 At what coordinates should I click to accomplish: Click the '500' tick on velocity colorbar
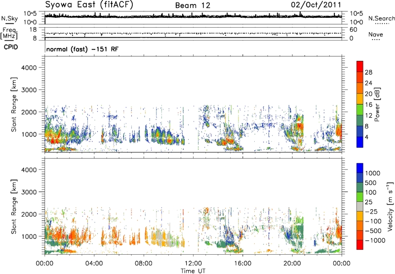[371, 183]
